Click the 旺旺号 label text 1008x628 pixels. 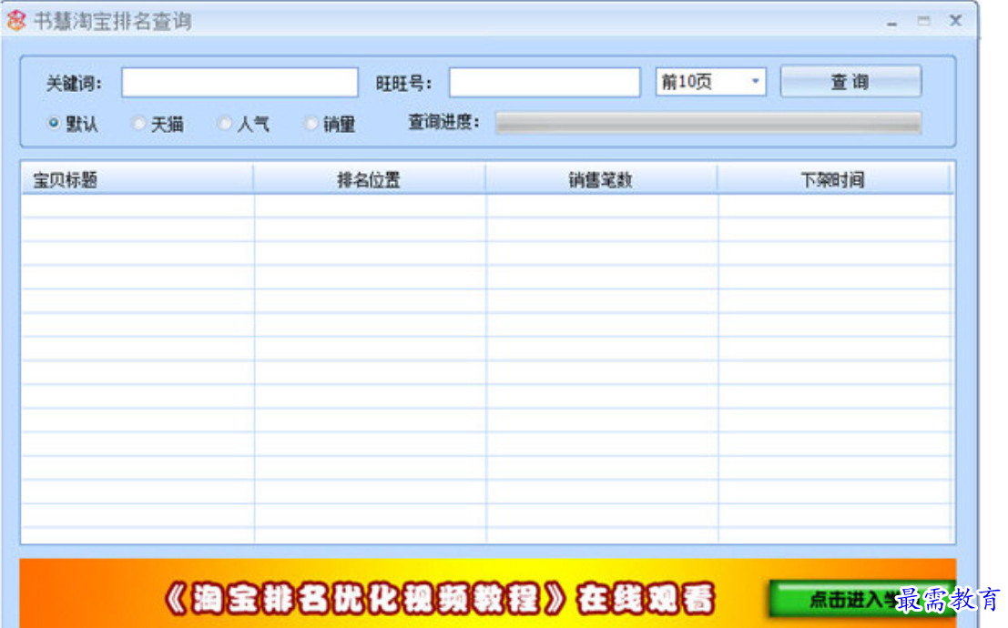[x=403, y=84]
